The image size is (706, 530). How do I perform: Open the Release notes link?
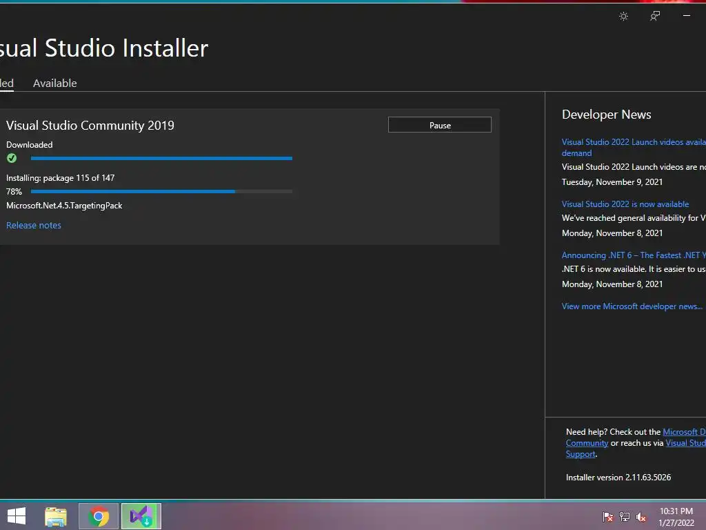pos(34,226)
